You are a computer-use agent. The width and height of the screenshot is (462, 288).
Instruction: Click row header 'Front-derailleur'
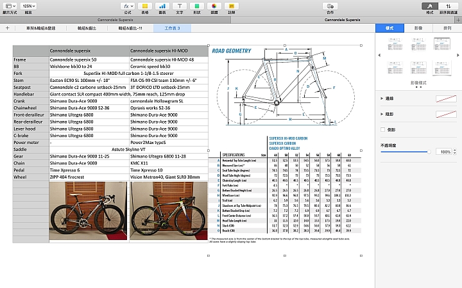(31, 115)
